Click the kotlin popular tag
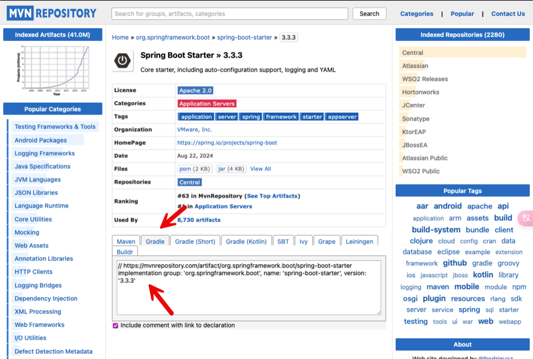This screenshot has width=533, height=359. (483, 275)
